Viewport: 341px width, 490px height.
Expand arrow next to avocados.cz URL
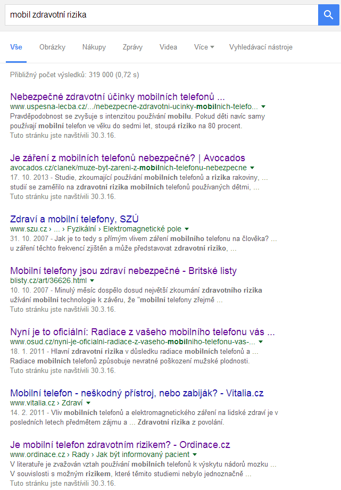click(x=252, y=168)
